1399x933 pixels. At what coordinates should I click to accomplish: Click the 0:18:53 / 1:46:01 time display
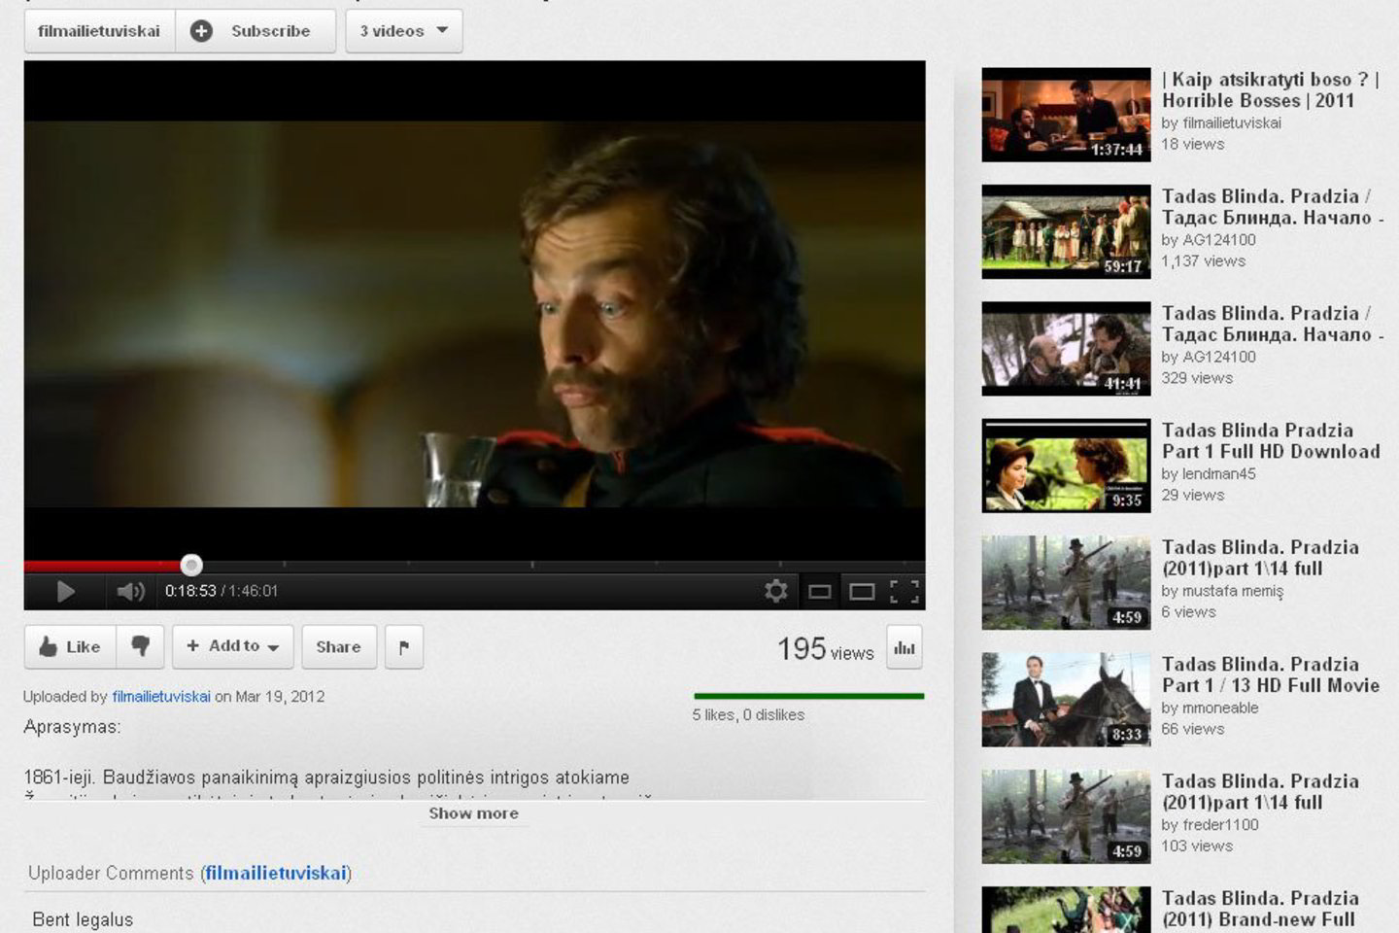[x=221, y=591]
